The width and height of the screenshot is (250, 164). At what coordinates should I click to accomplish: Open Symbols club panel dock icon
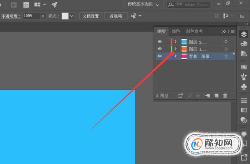point(244,87)
